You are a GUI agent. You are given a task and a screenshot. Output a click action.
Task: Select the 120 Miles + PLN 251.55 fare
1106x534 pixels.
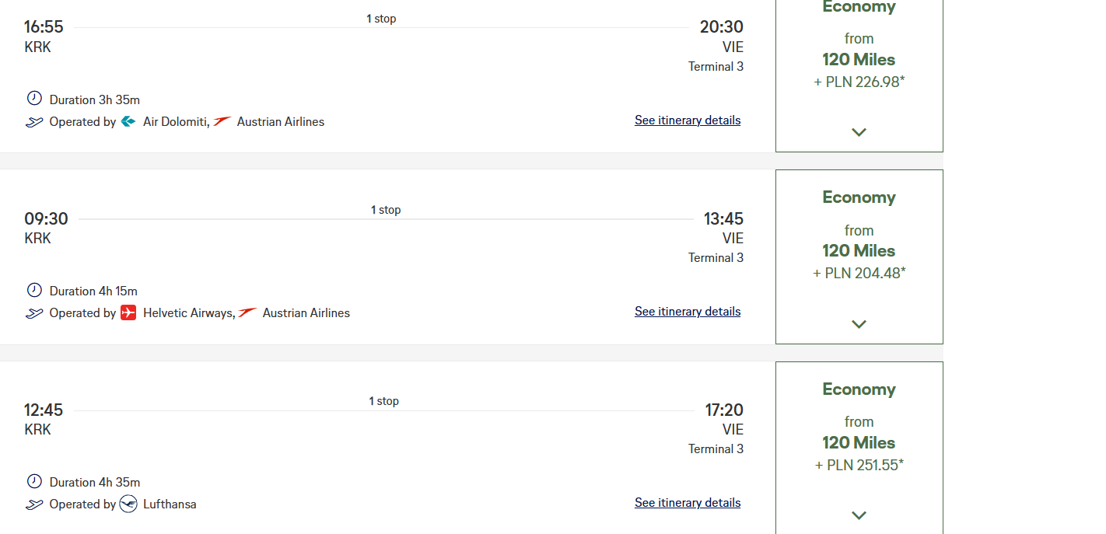(859, 448)
